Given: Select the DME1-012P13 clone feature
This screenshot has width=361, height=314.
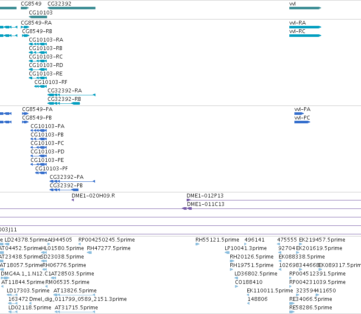Looking at the screenshot, I should (x=205, y=196).
